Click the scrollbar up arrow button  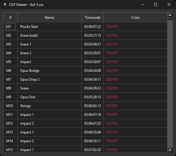tap(170, 15)
